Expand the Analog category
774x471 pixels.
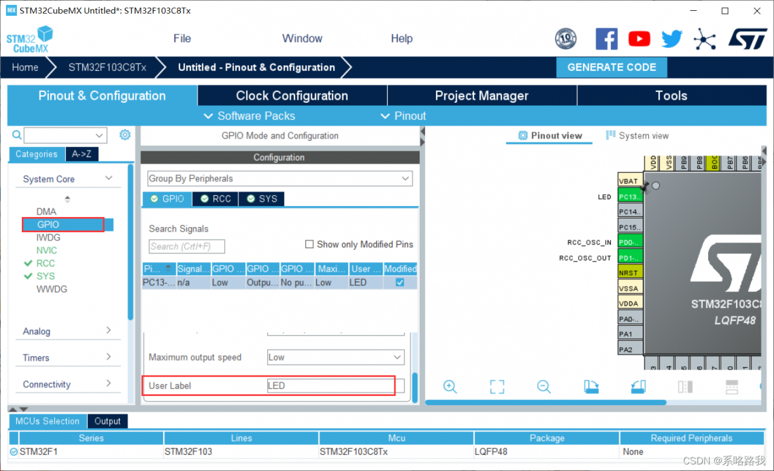click(109, 330)
